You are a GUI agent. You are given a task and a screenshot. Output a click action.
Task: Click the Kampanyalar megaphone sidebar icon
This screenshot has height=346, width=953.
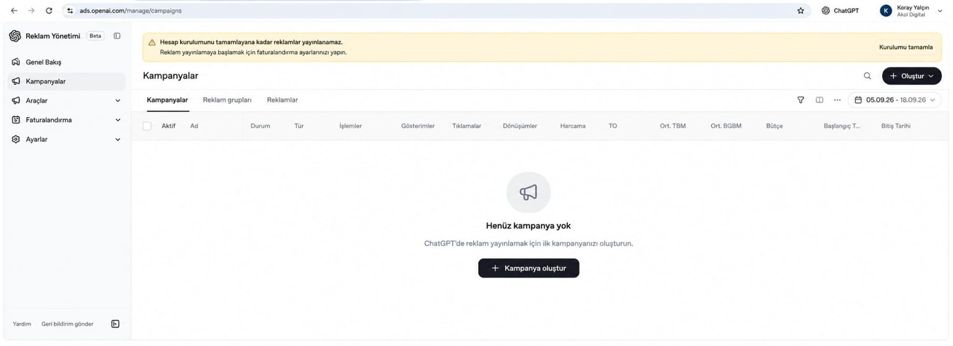click(16, 81)
